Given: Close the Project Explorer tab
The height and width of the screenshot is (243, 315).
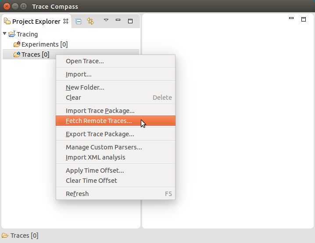Looking at the screenshot, I should tap(66, 21).
